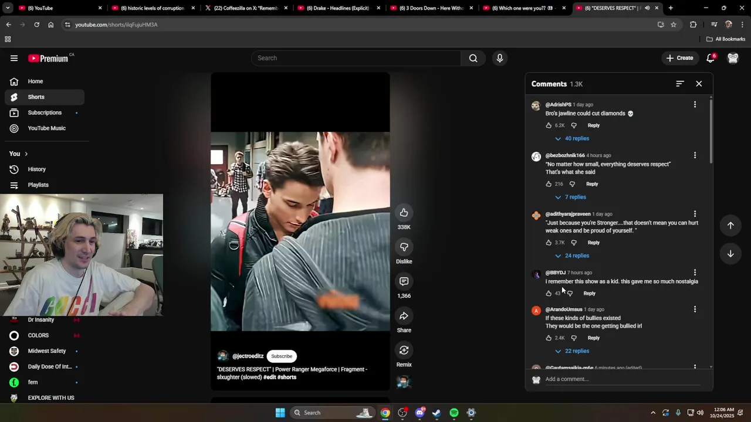The width and height of the screenshot is (751, 422).
Task: Like the @adithyarajpraveen comment
Action: click(x=549, y=243)
